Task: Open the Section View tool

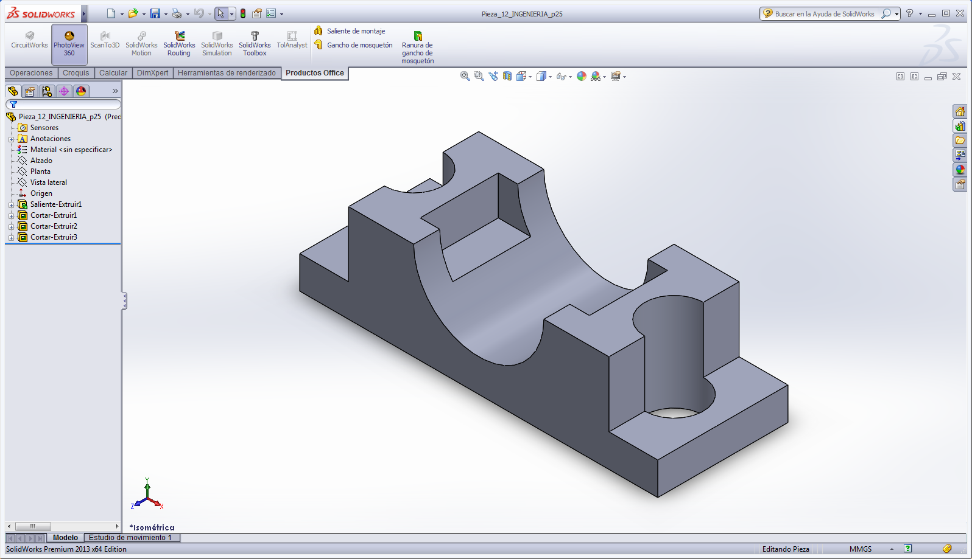Action: coord(507,76)
